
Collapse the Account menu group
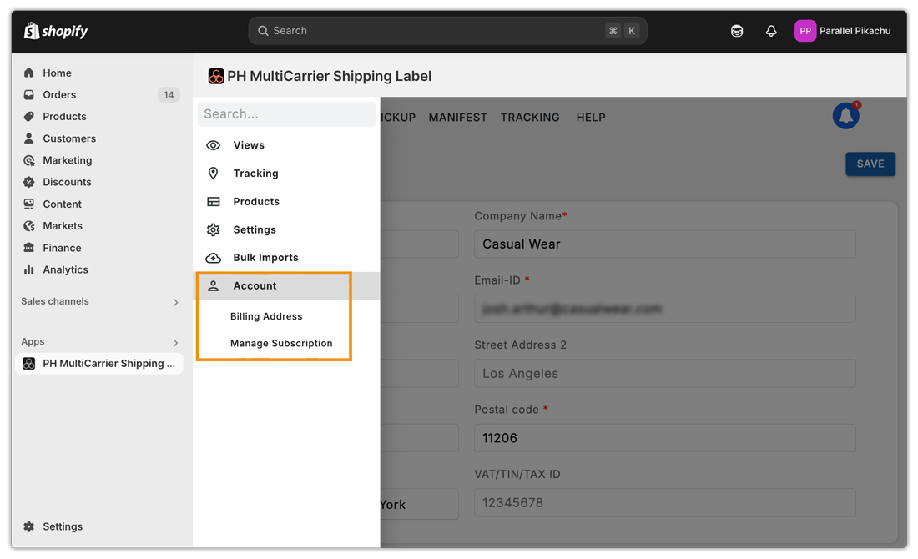[x=287, y=285]
